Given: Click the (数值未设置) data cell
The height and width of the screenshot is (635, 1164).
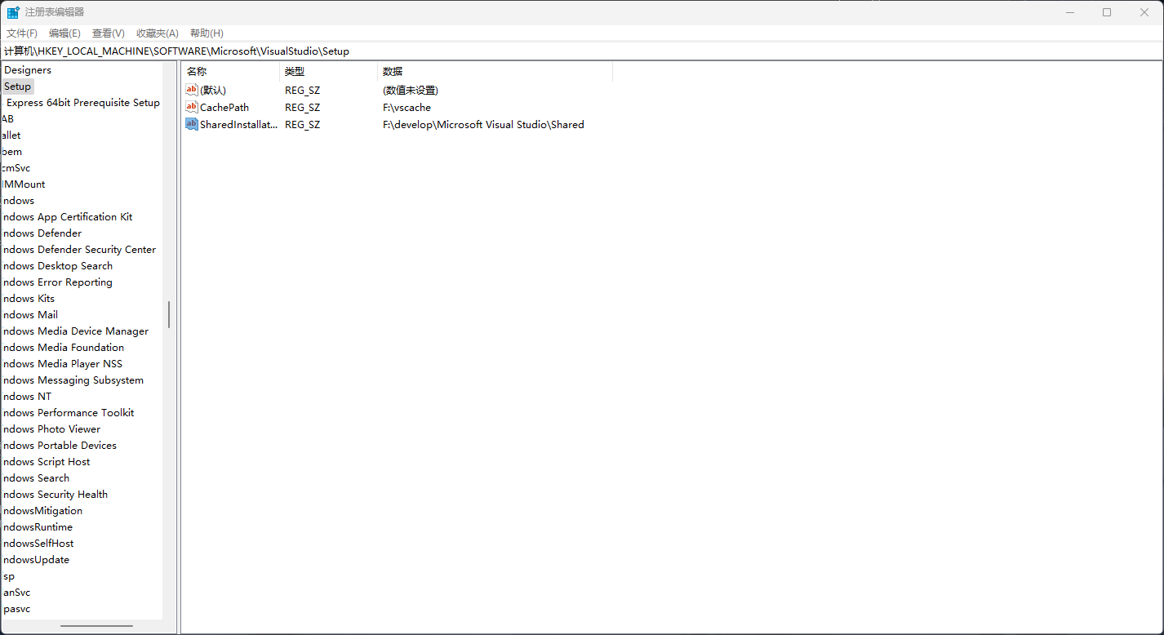Looking at the screenshot, I should tap(411, 90).
